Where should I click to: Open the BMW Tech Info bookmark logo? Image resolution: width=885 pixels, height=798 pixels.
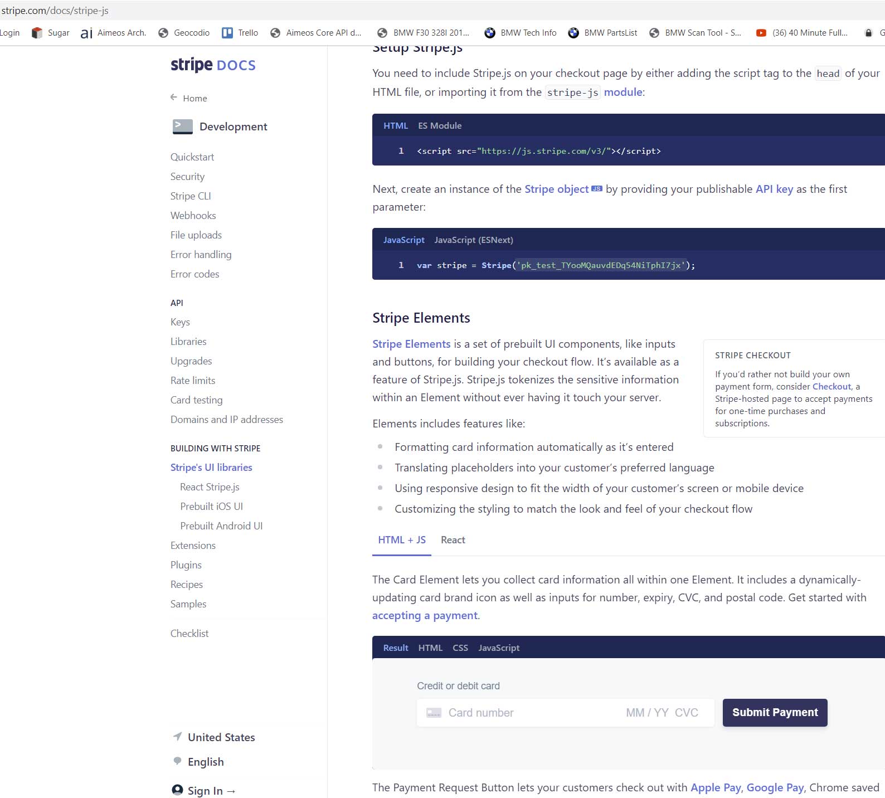[x=490, y=33]
